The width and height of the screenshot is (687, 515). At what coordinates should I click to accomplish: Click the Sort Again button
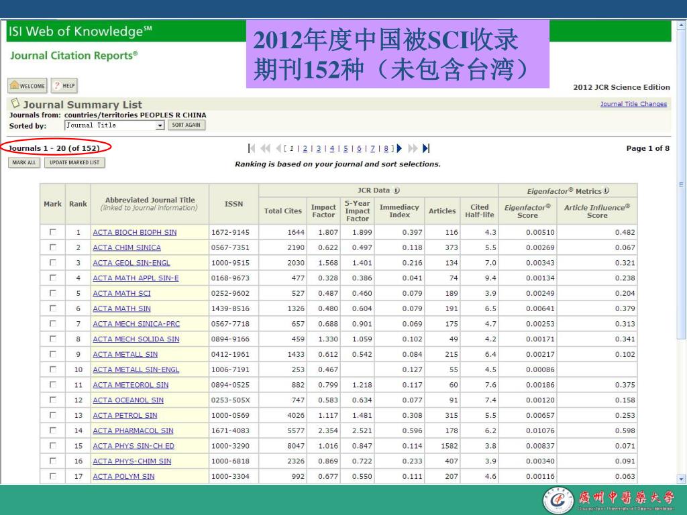(187, 125)
